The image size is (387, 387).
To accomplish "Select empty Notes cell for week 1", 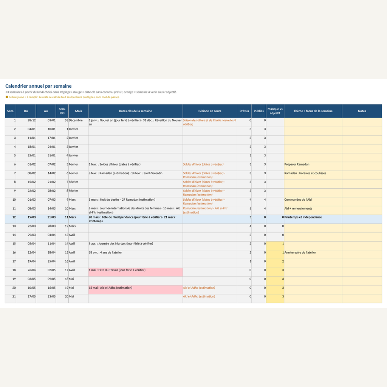I will point(362,122).
